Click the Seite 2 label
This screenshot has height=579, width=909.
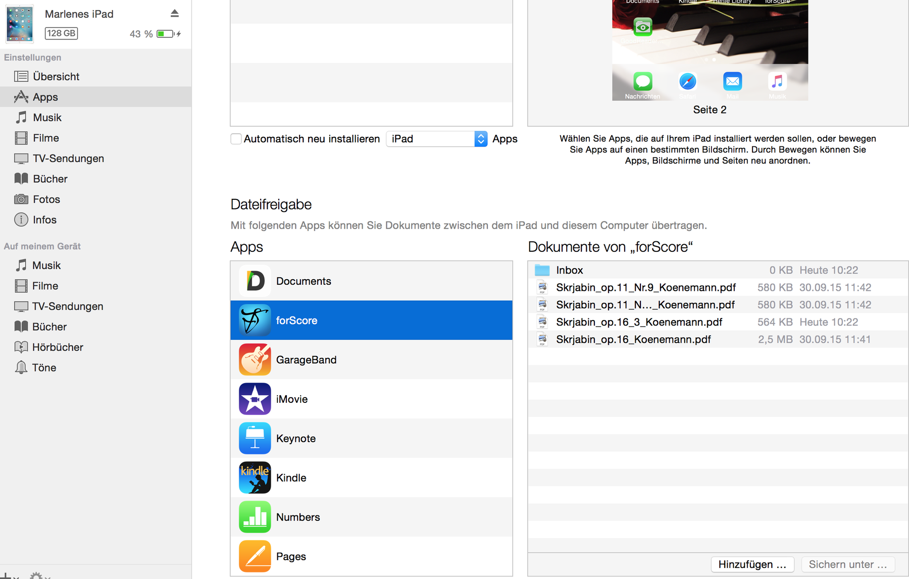point(710,110)
